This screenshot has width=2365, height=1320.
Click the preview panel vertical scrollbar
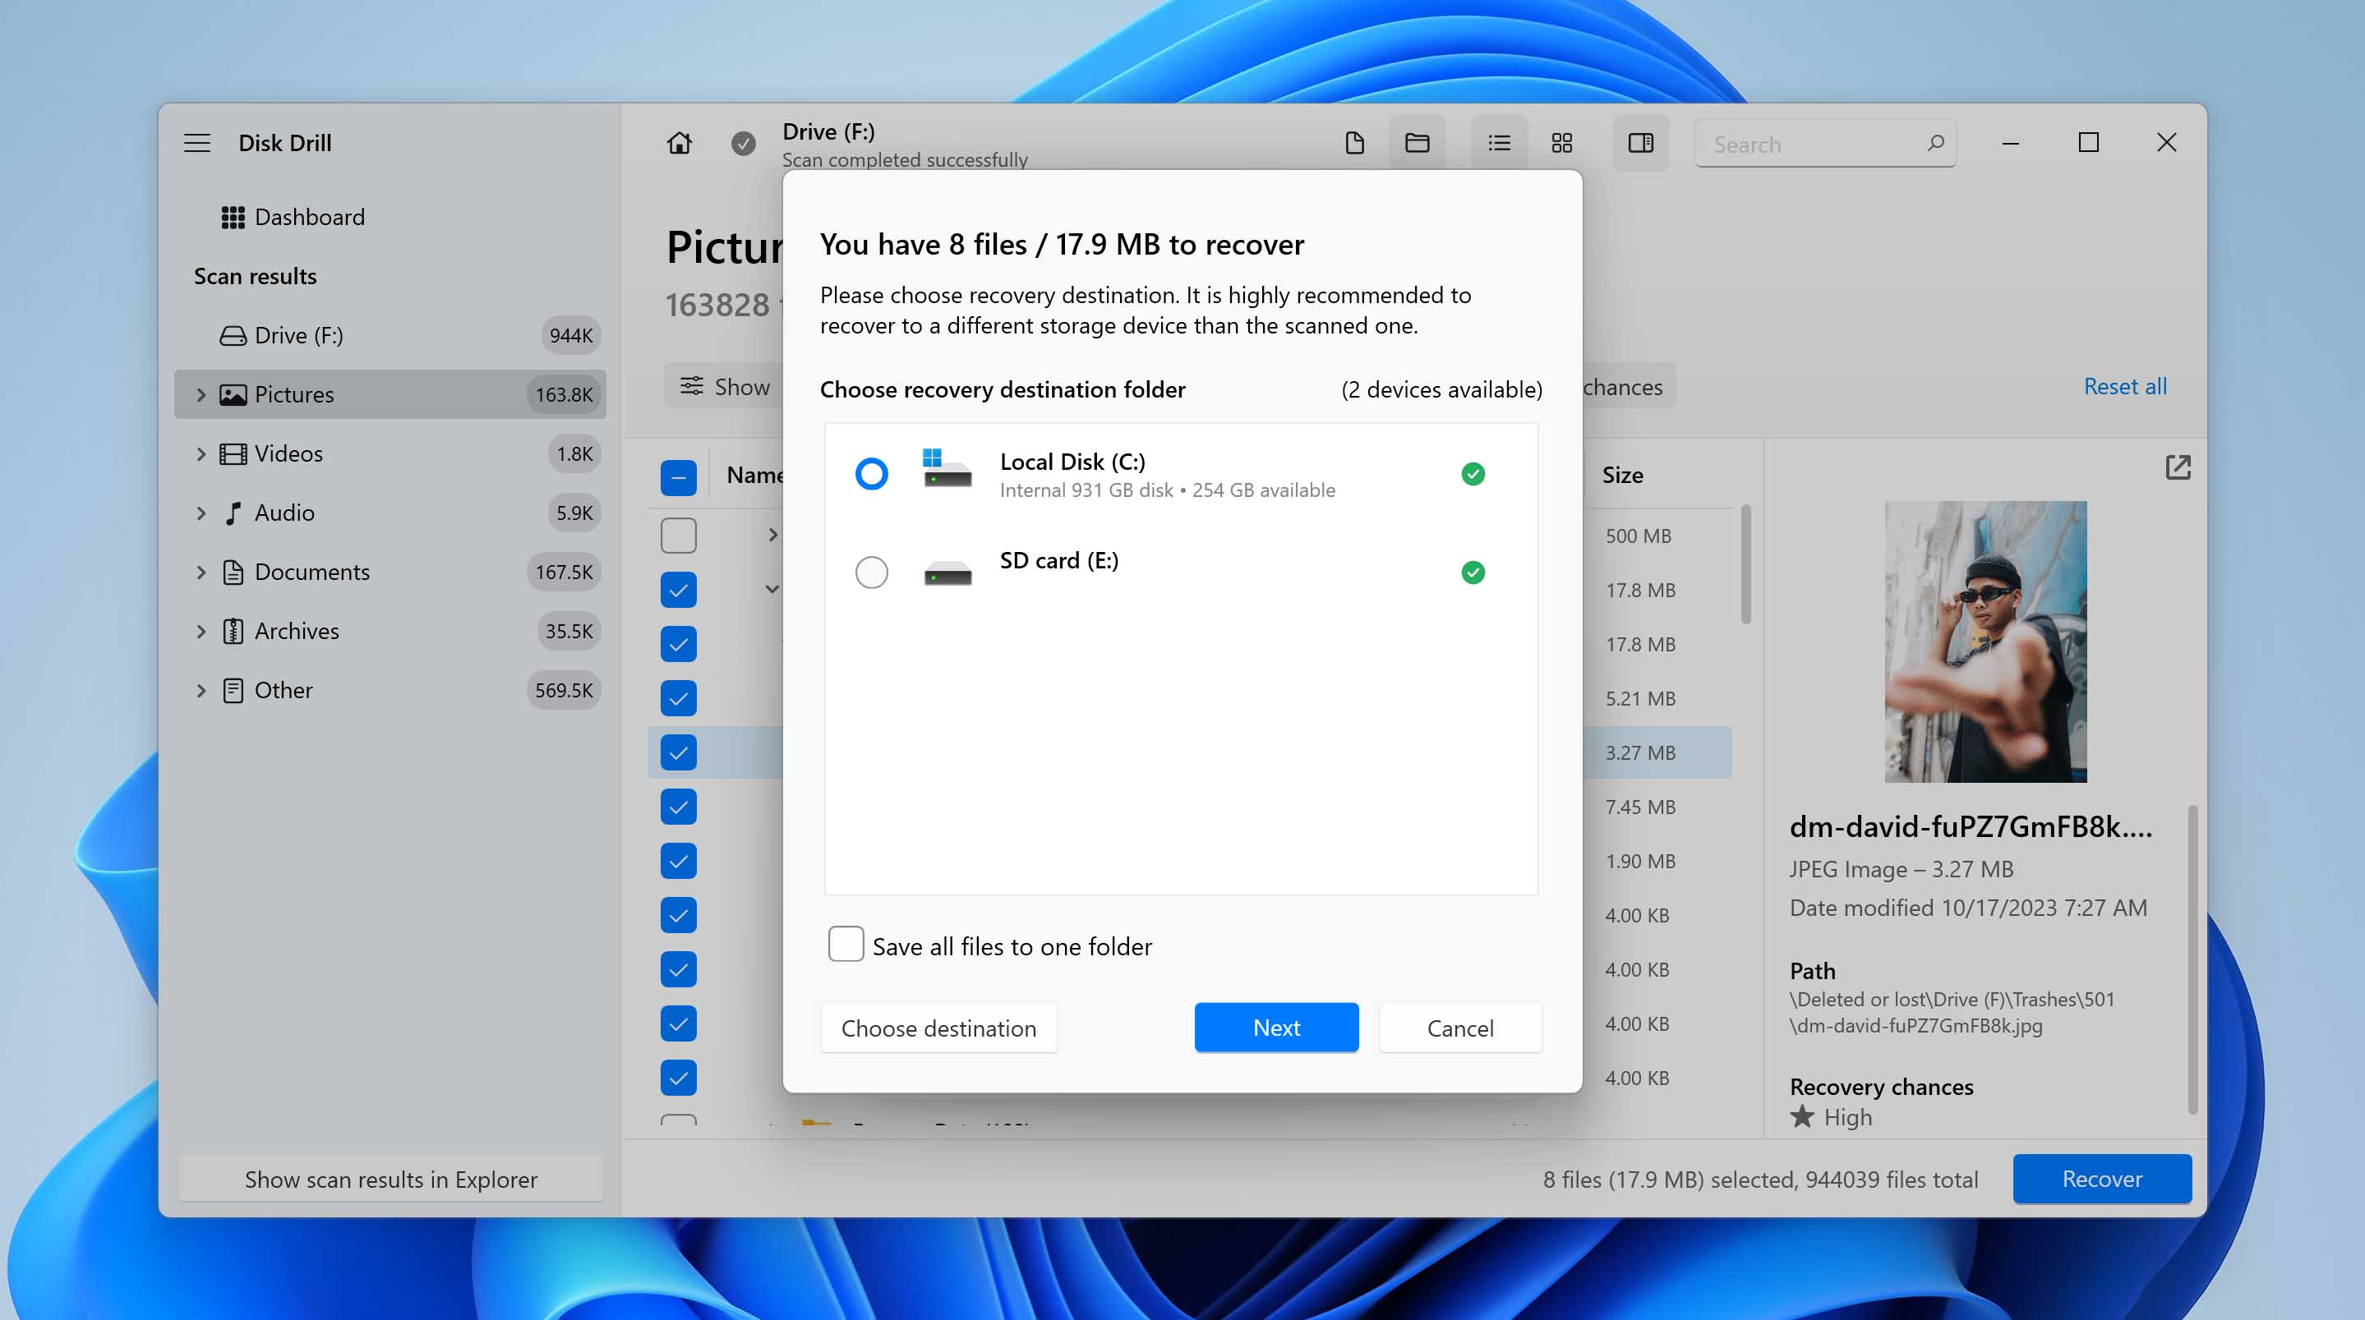click(2192, 959)
